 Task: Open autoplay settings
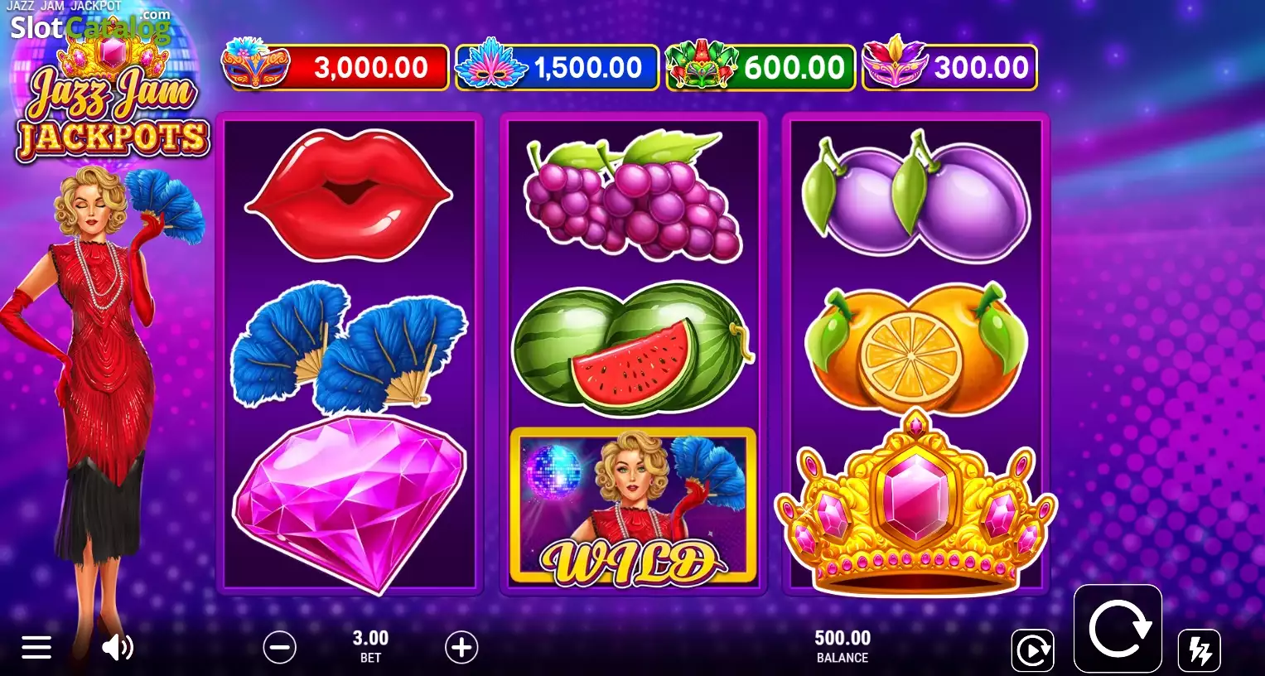pyautogui.click(x=1032, y=650)
